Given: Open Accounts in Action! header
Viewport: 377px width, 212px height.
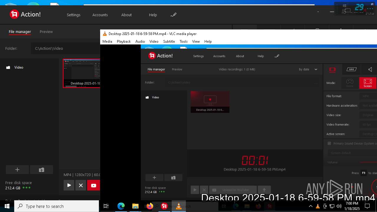Looking at the screenshot, I should tap(100, 15).
